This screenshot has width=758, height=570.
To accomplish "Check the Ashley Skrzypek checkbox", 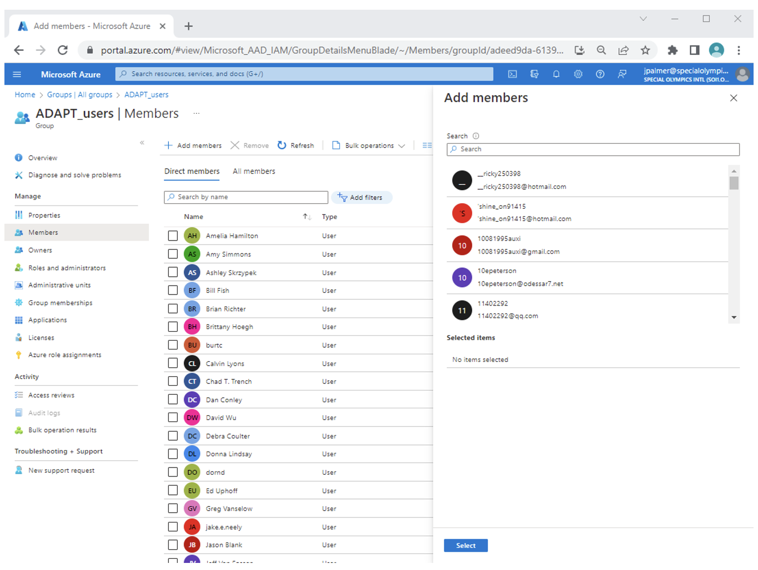I will [x=173, y=272].
